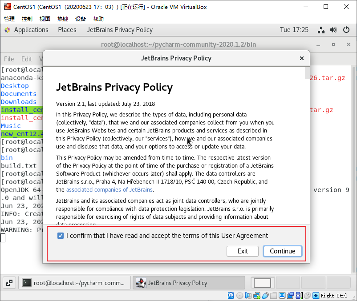Click the power icon in the top panel
This screenshot has width=357, height=301.
tap(346, 30)
